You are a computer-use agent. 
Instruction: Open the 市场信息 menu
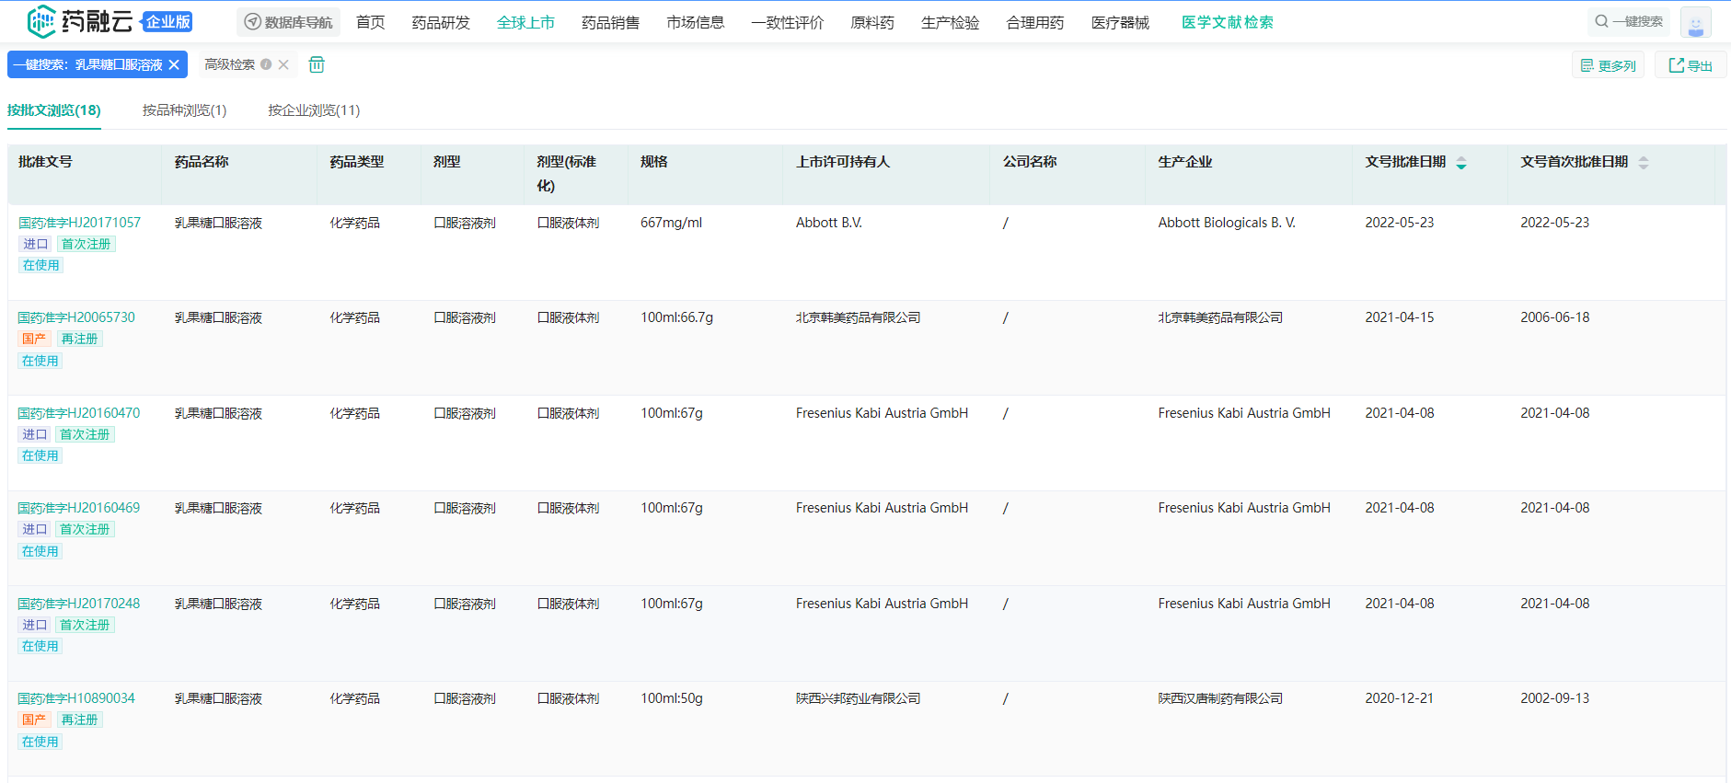point(695,22)
